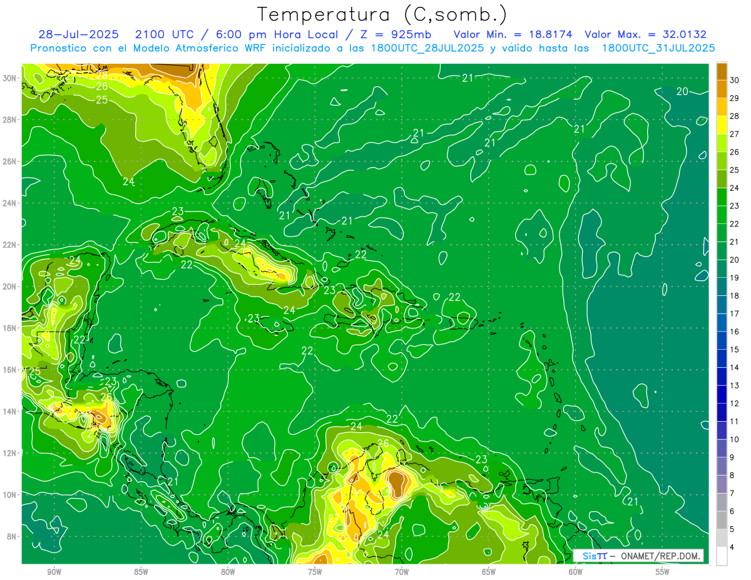Image resolution: width=751 pixels, height=580 pixels.
Task: Click the '28N' latitude axis label
Action: (x=10, y=120)
